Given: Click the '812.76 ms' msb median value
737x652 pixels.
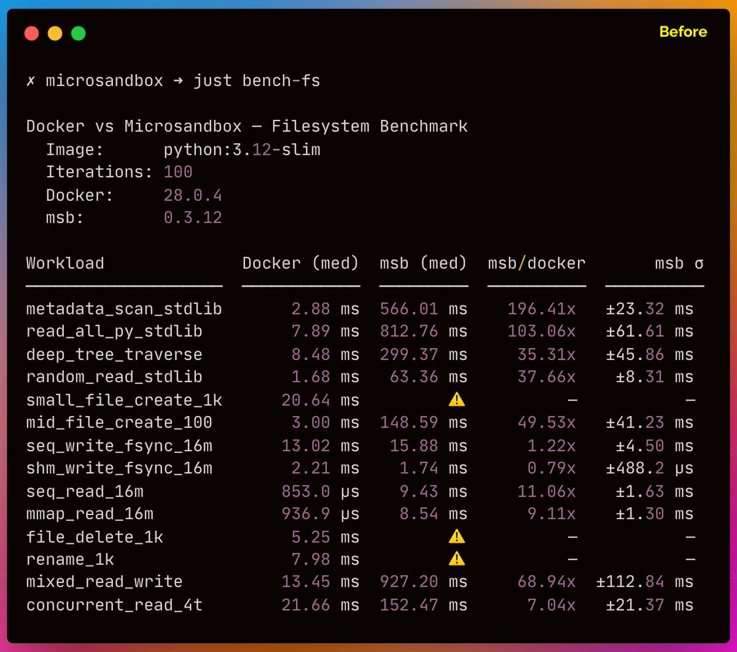Looking at the screenshot, I should click(424, 331).
